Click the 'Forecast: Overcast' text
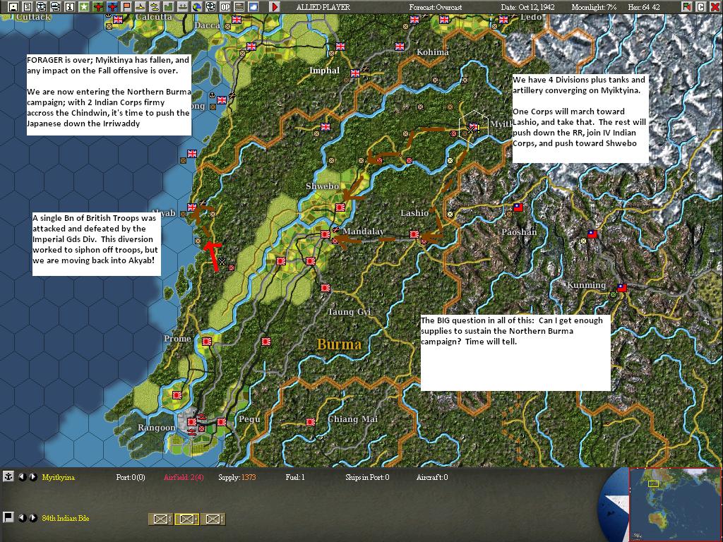 coord(435,7)
